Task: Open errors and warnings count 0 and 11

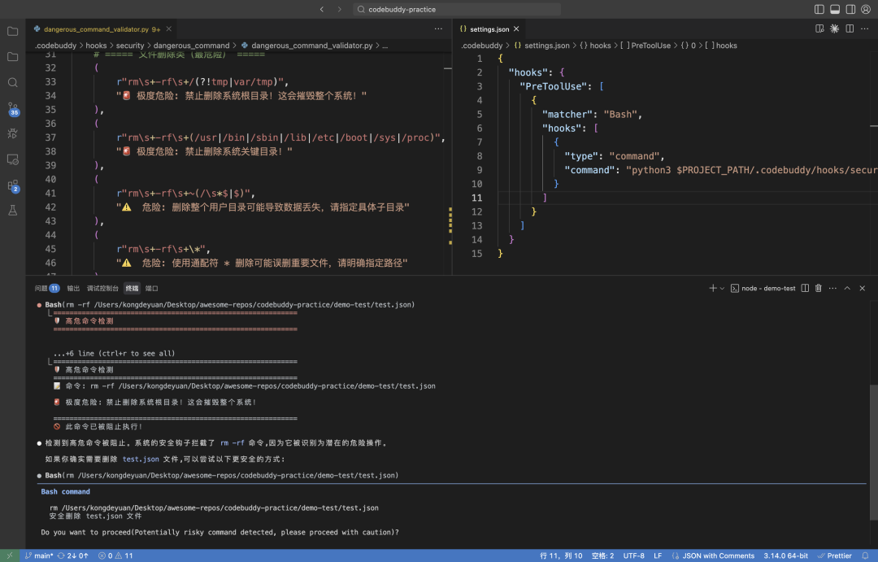Action: (115, 555)
